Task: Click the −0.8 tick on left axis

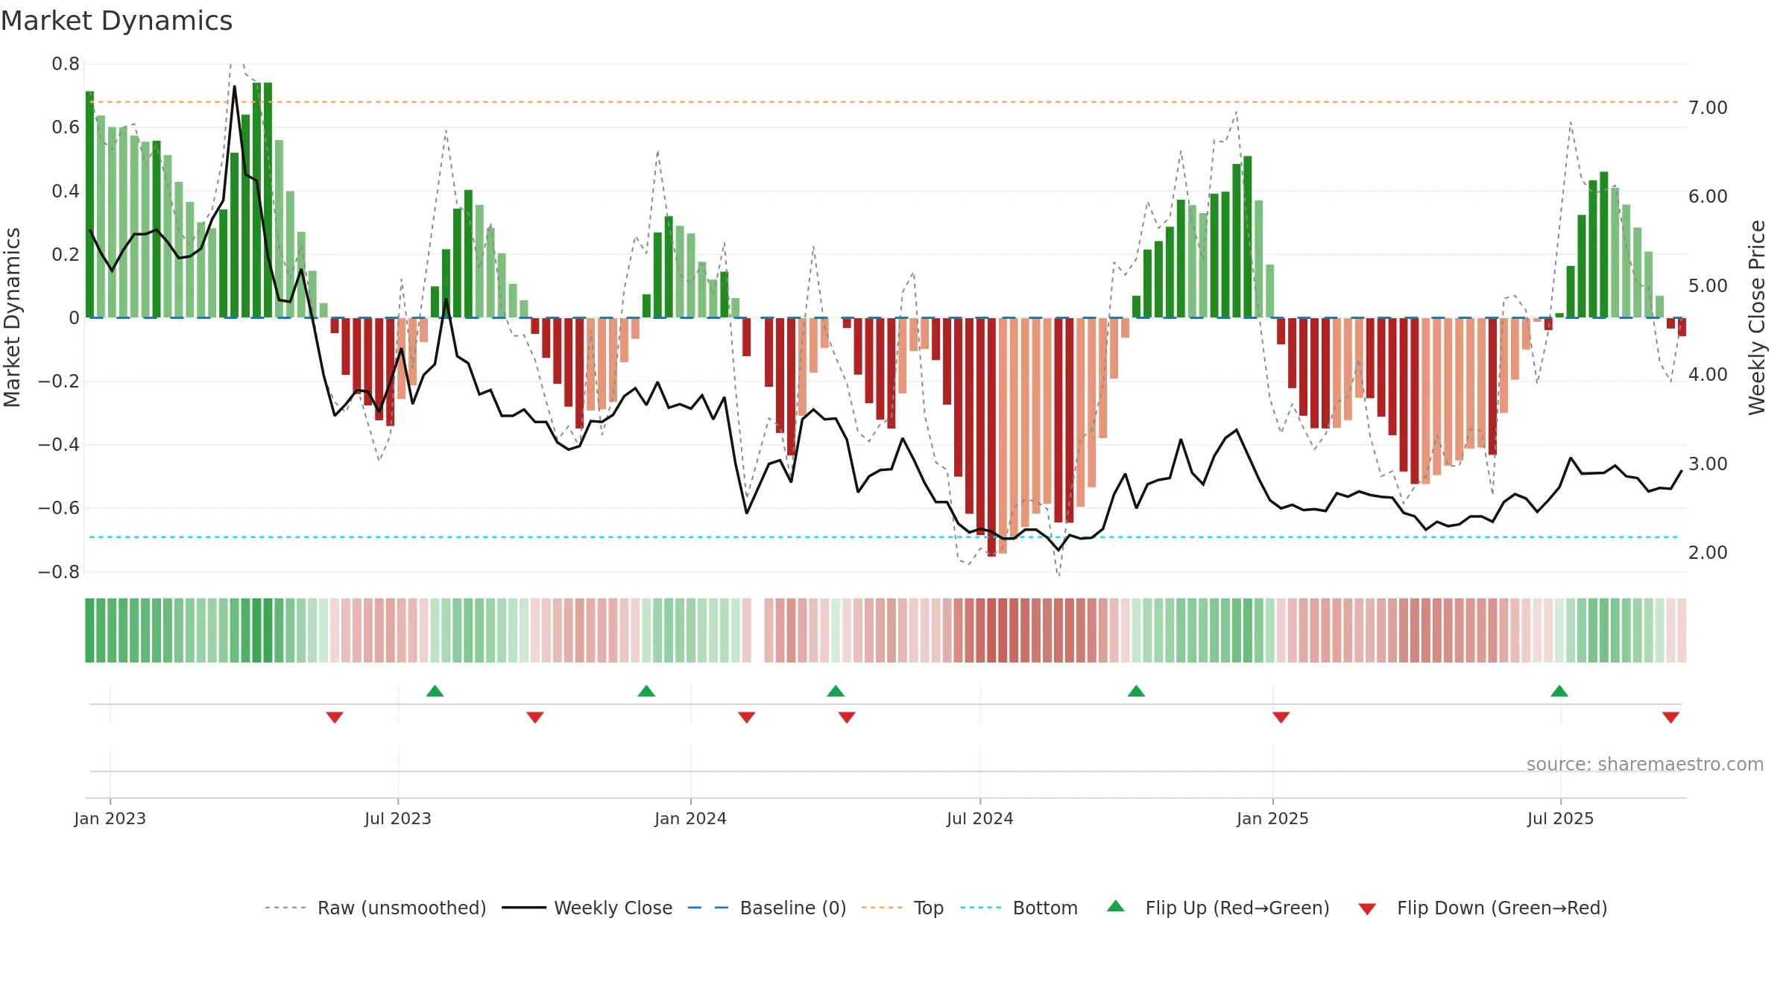Action: coord(59,572)
